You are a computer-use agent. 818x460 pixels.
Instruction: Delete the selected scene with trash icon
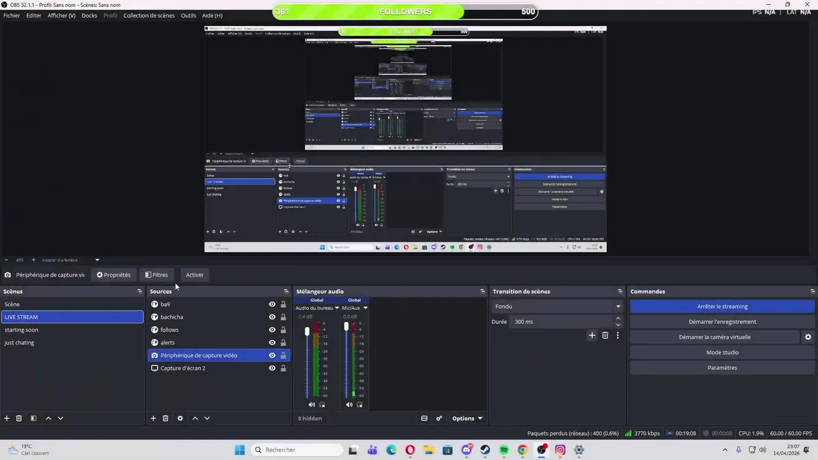point(19,418)
